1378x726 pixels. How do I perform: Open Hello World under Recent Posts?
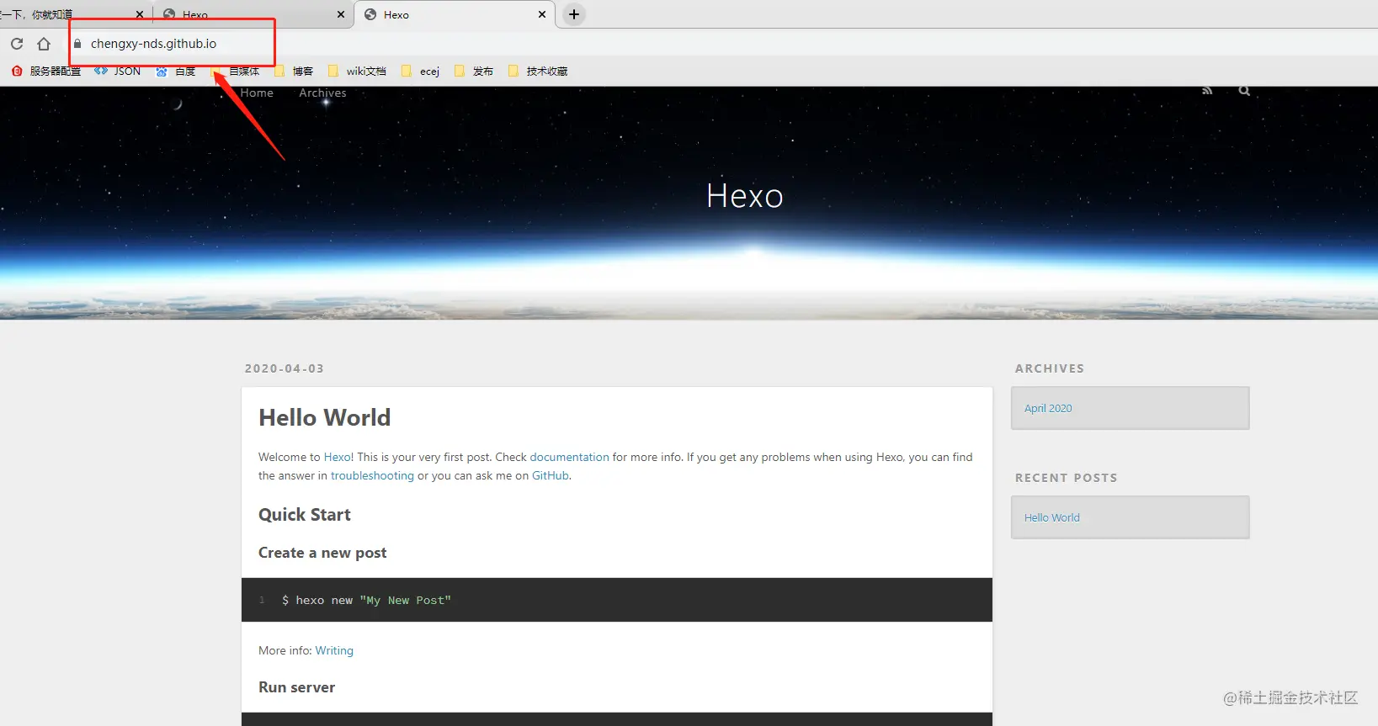click(x=1052, y=517)
